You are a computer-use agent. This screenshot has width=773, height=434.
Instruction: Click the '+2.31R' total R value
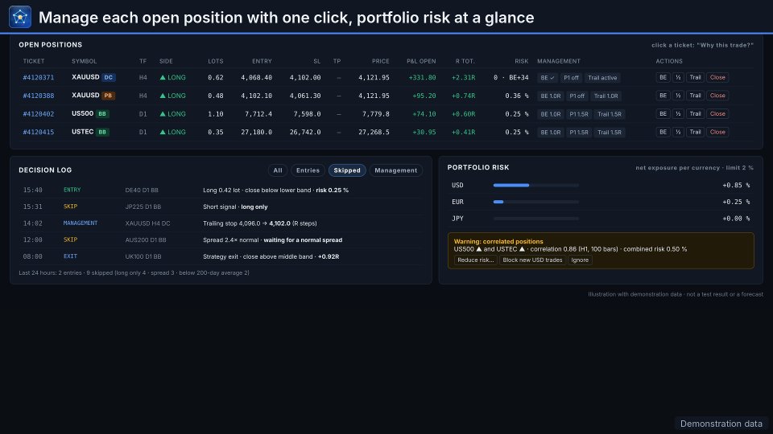pyautogui.click(x=464, y=77)
